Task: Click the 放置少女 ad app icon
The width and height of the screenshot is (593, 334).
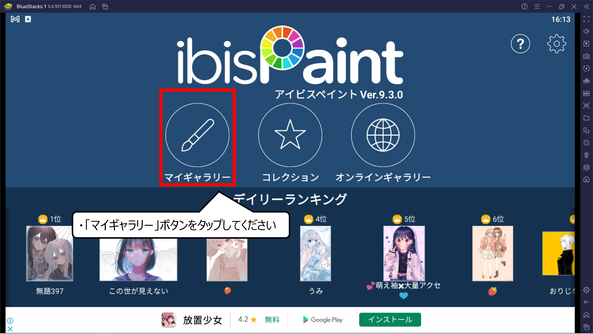Action: [x=169, y=319]
